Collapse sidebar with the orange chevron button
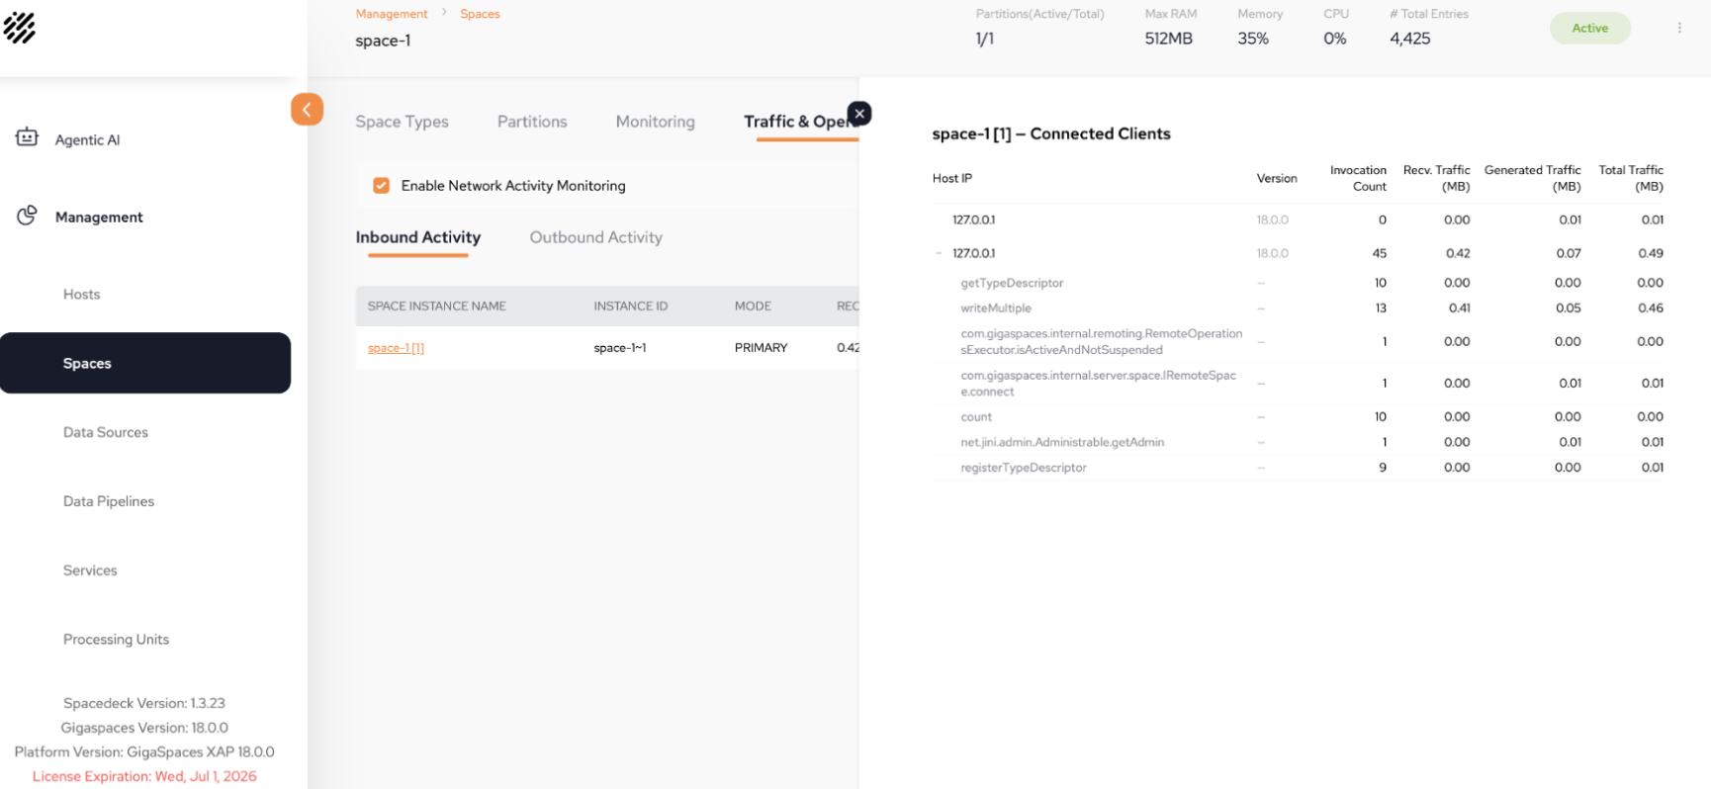This screenshot has height=789, width=1711. pos(307,109)
